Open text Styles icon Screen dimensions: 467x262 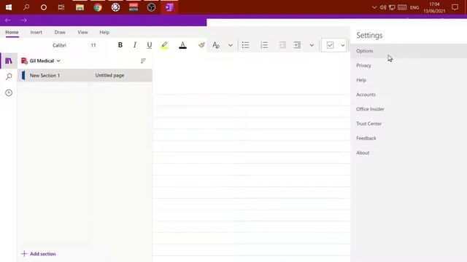(x=216, y=45)
